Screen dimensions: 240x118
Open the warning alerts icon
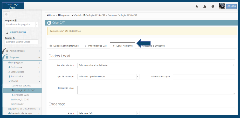click(205, 6)
